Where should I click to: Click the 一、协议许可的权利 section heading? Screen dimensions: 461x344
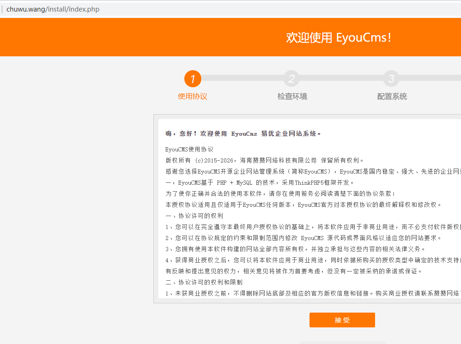click(194, 216)
